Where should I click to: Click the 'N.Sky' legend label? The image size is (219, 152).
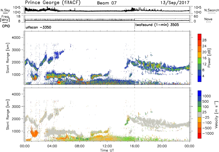pyautogui.click(x=5, y=10)
